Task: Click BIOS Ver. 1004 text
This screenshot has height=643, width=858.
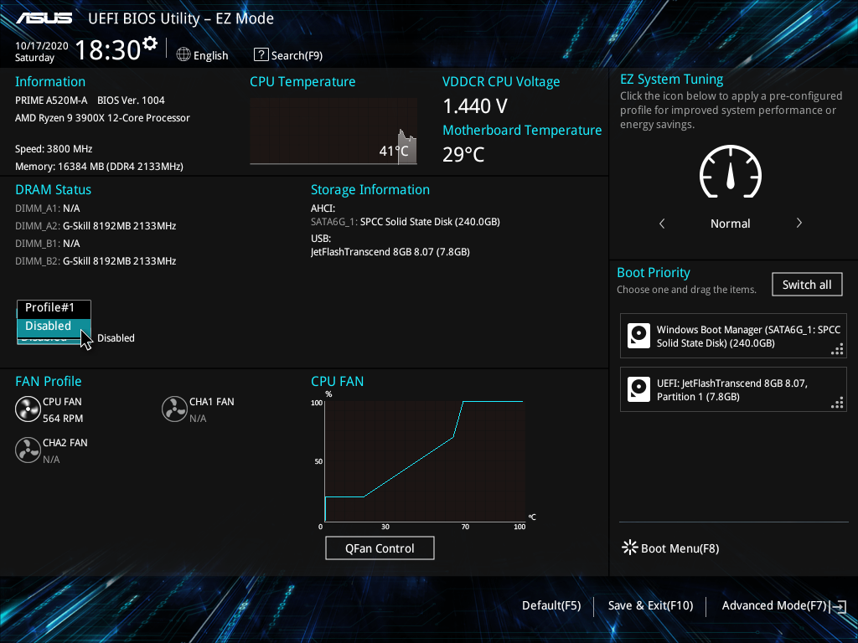Action: (131, 100)
